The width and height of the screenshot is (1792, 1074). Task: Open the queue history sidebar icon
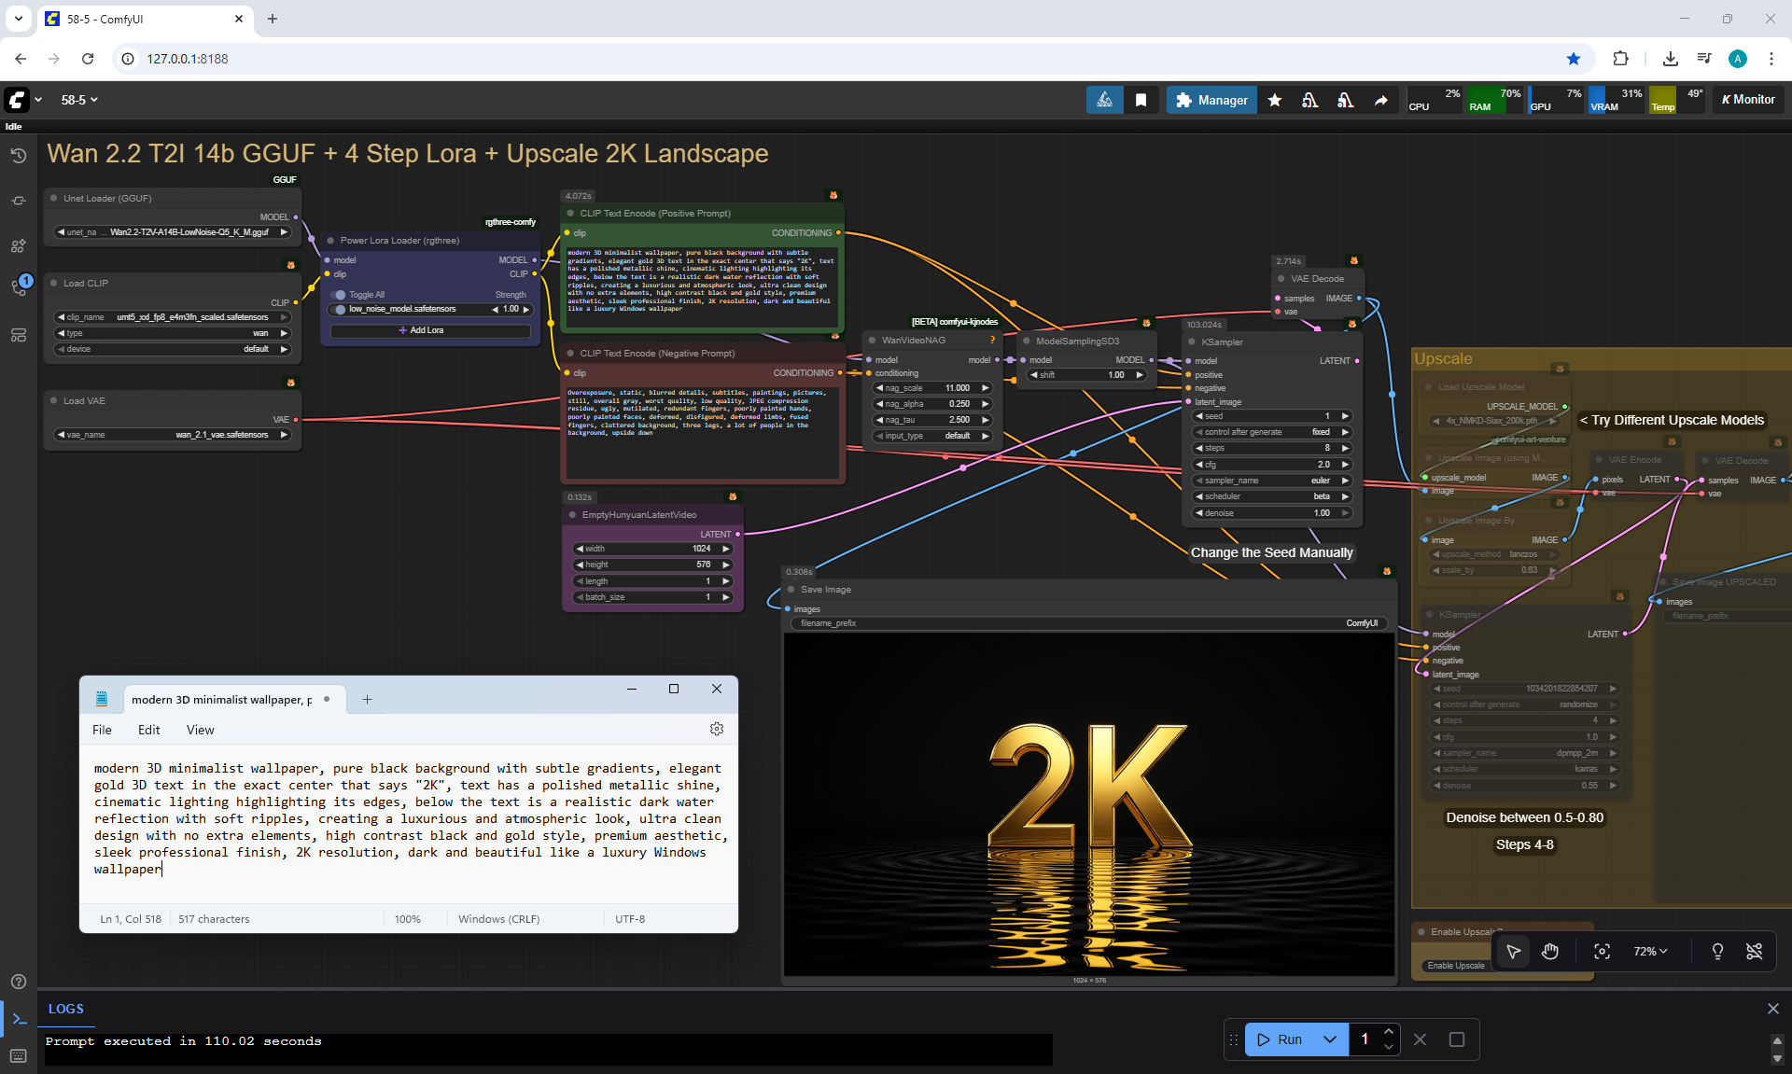[x=18, y=156]
